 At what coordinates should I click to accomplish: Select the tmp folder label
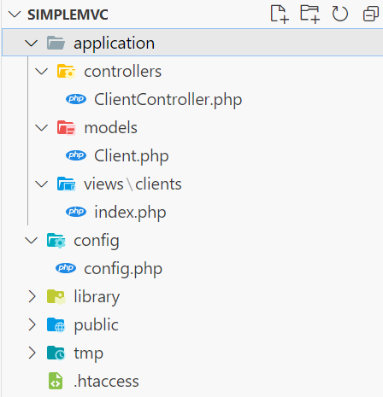point(89,354)
